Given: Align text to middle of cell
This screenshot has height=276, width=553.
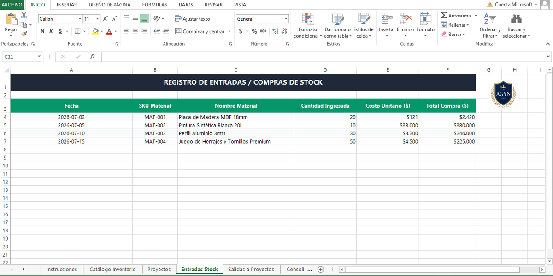Looking at the screenshot, I should [135, 19].
